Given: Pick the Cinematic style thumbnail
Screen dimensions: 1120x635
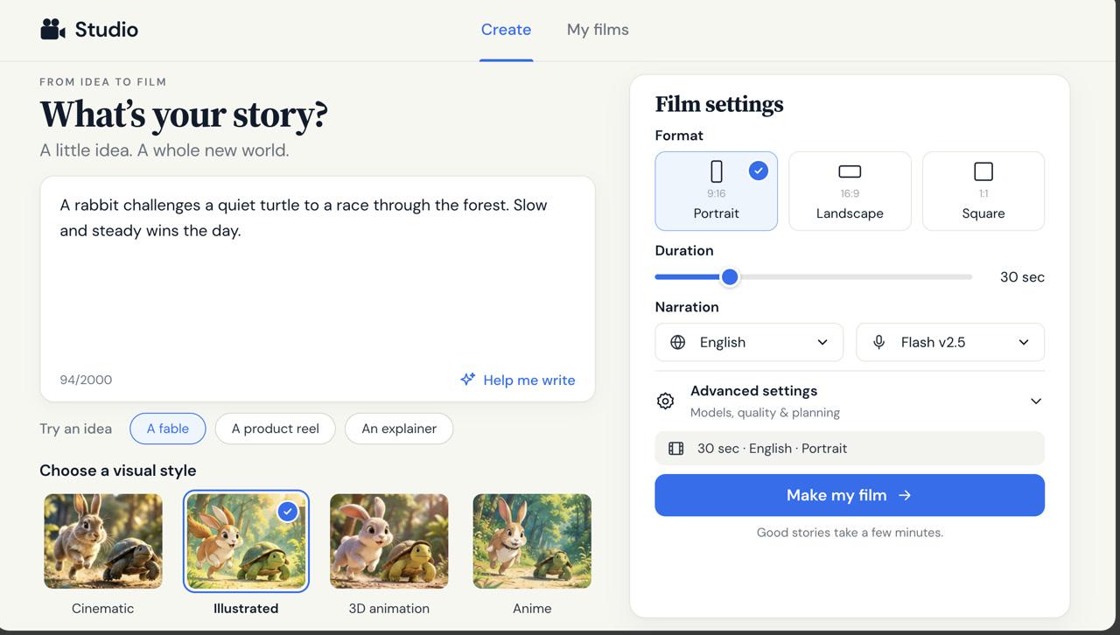Looking at the screenshot, I should coord(103,541).
